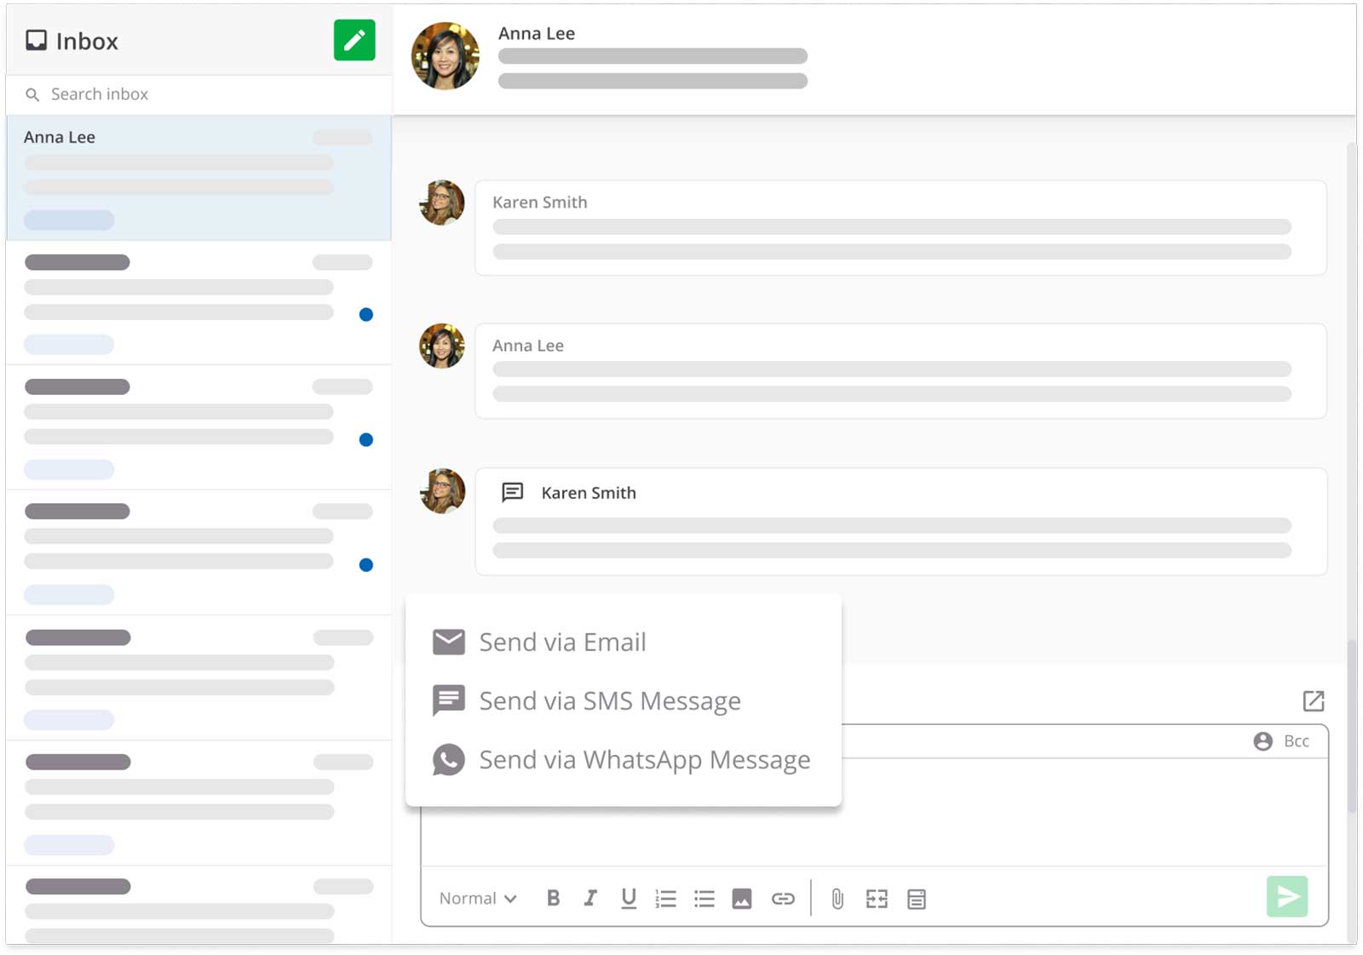Choose Send via WhatsApp Message
The width and height of the screenshot is (1363, 955).
pyautogui.click(x=644, y=759)
